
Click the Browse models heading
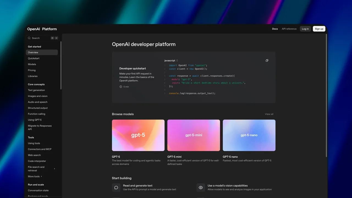(x=123, y=114)
